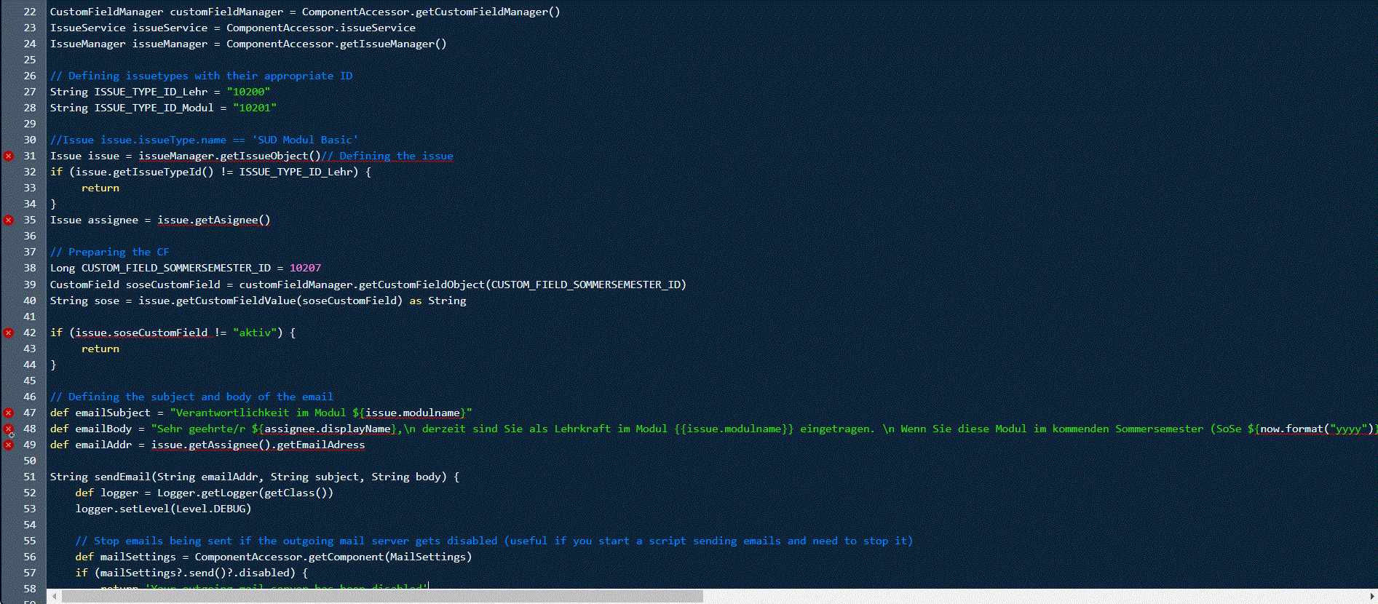Click the comment "// Defining issuetypes with their appropriate ID"
Screen dimensions: 1378x604
pyautogui.click(x=201, y=76)
